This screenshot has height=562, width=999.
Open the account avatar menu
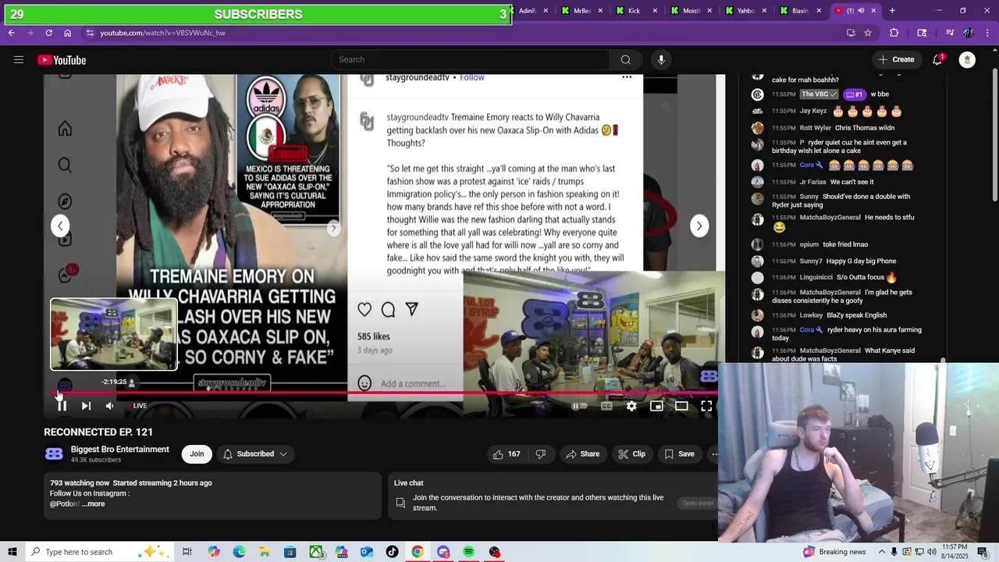967,60
